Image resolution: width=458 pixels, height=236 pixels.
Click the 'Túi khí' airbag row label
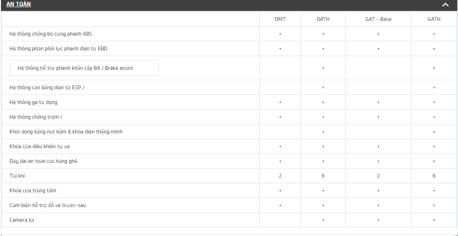[17, 176]
